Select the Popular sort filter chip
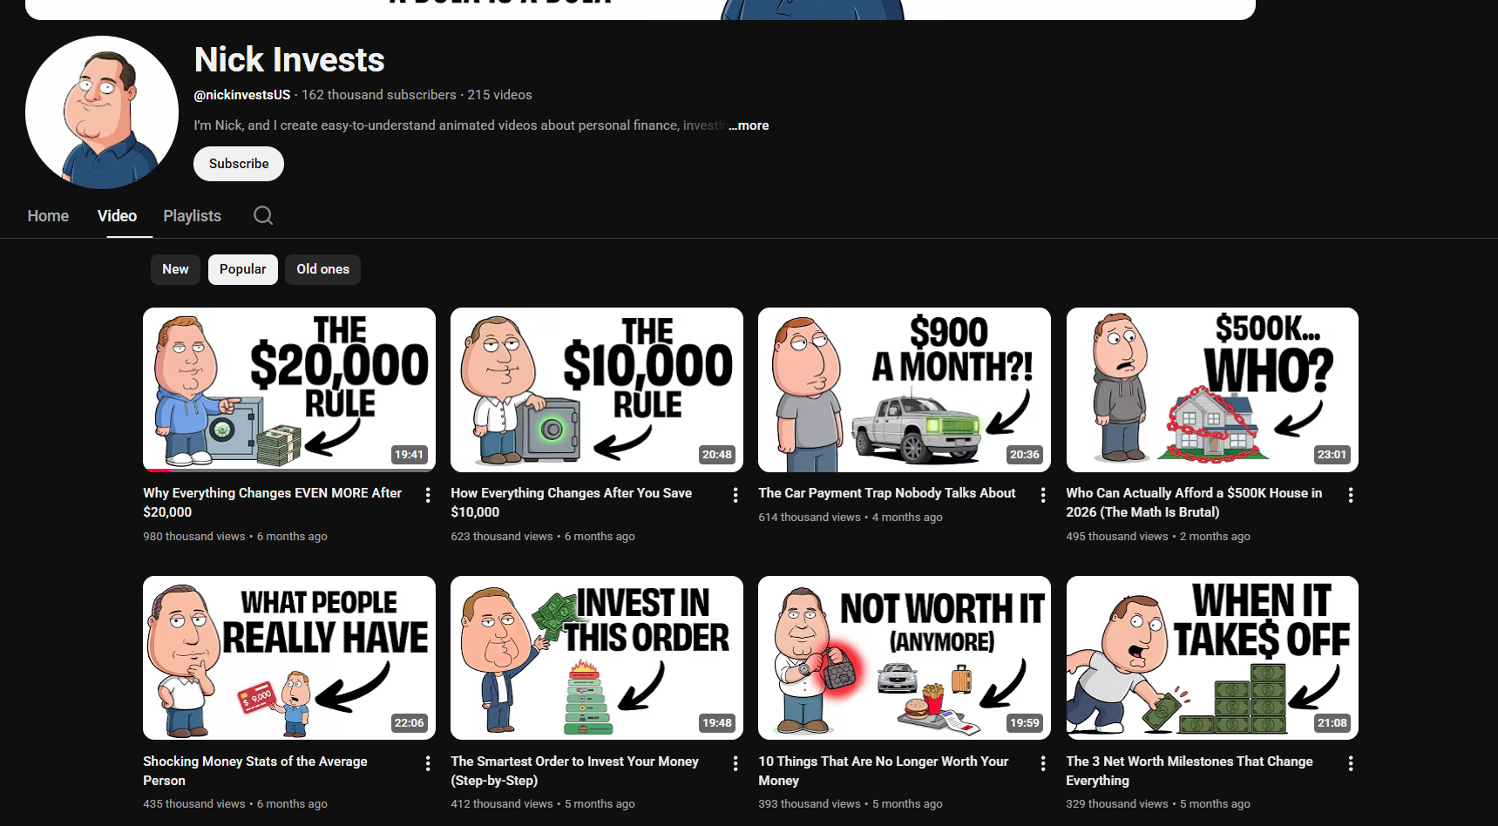1498x826 pixels. click(243, 269)
